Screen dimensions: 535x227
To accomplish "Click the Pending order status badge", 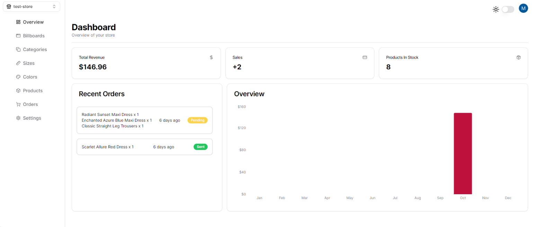I will [197, 120].
